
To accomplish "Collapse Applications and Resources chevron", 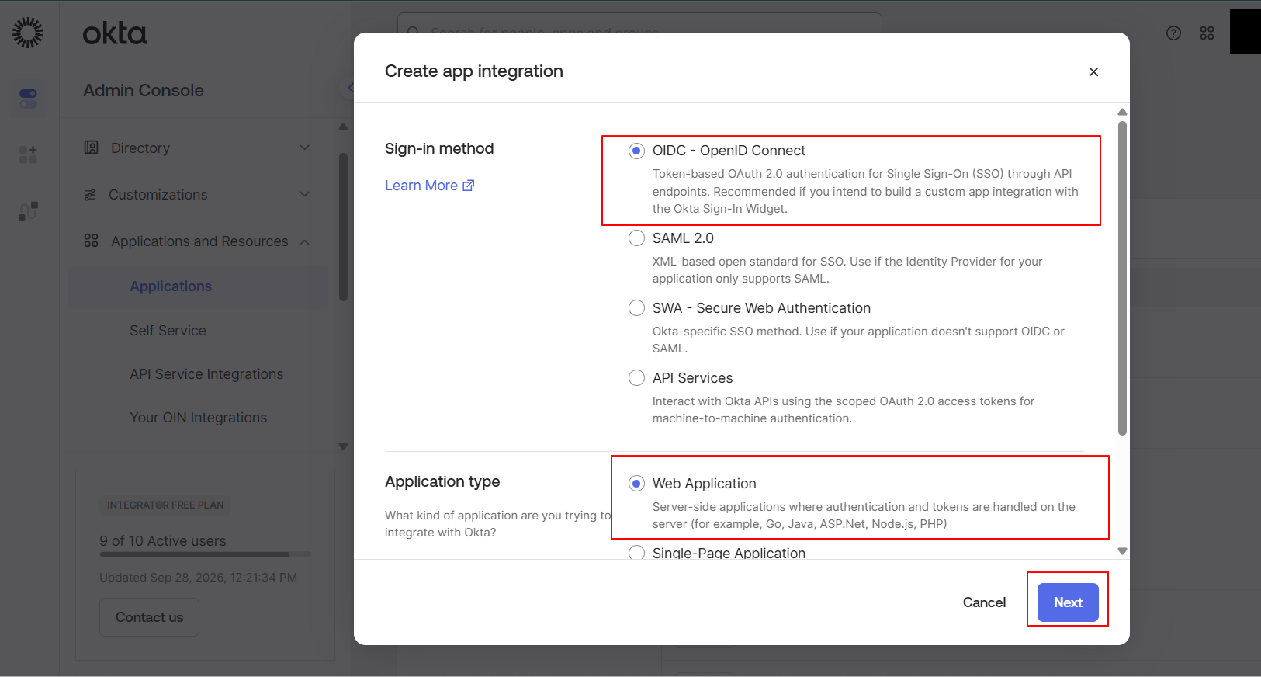I will tap(305, 241).
